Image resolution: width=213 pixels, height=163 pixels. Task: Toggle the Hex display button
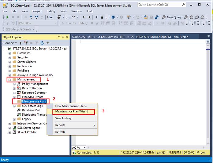tap(50, 17)
